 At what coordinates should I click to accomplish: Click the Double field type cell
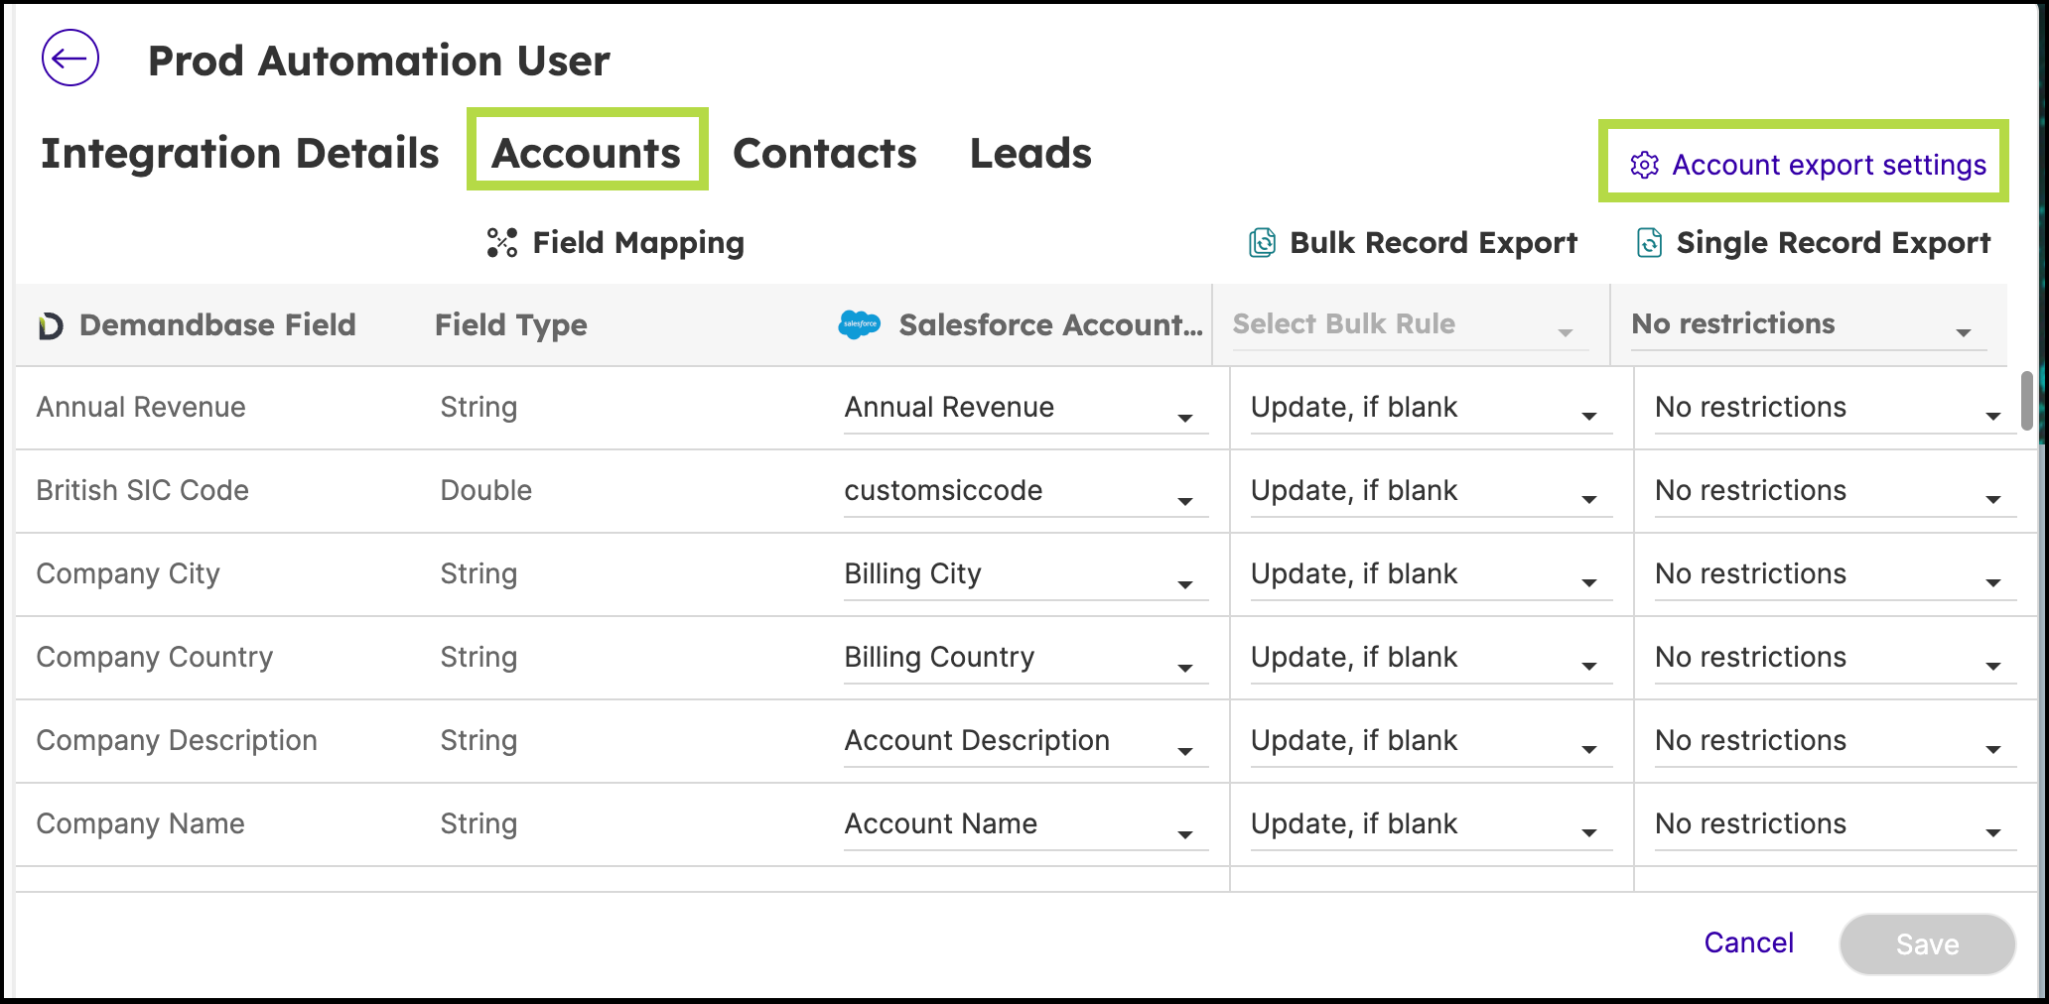(485, 490)
